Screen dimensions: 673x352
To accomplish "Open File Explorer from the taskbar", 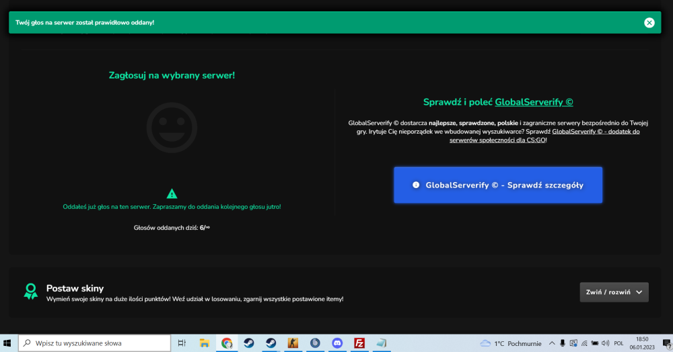I will coord(205,343).
